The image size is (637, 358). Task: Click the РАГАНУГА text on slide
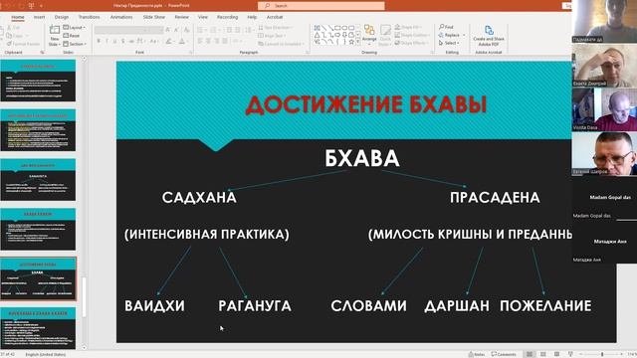point(255,305)
